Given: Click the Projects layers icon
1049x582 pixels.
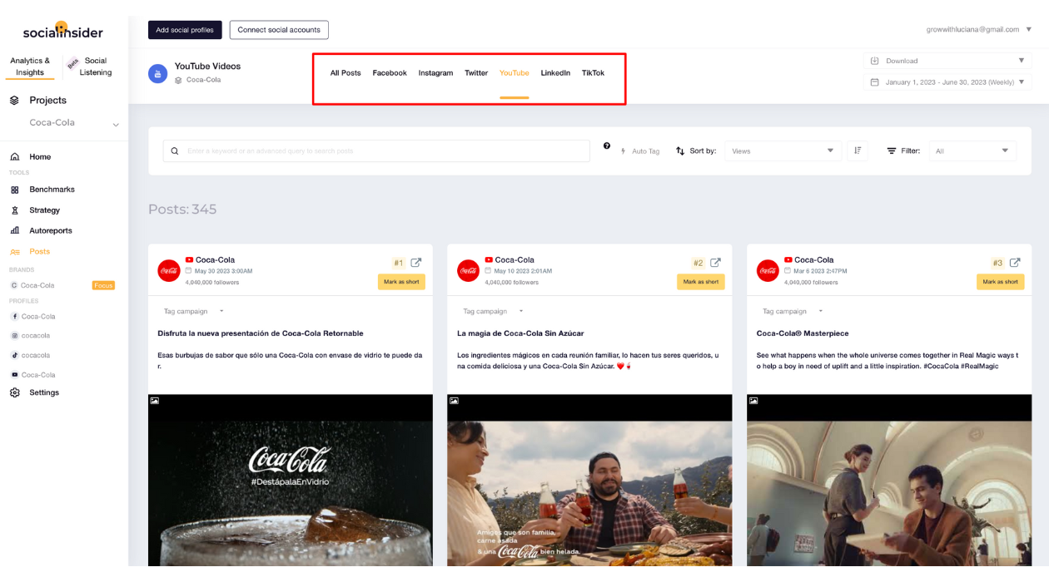Looking at the screenshot, I should pyautogui.click(x=14, y=100).
